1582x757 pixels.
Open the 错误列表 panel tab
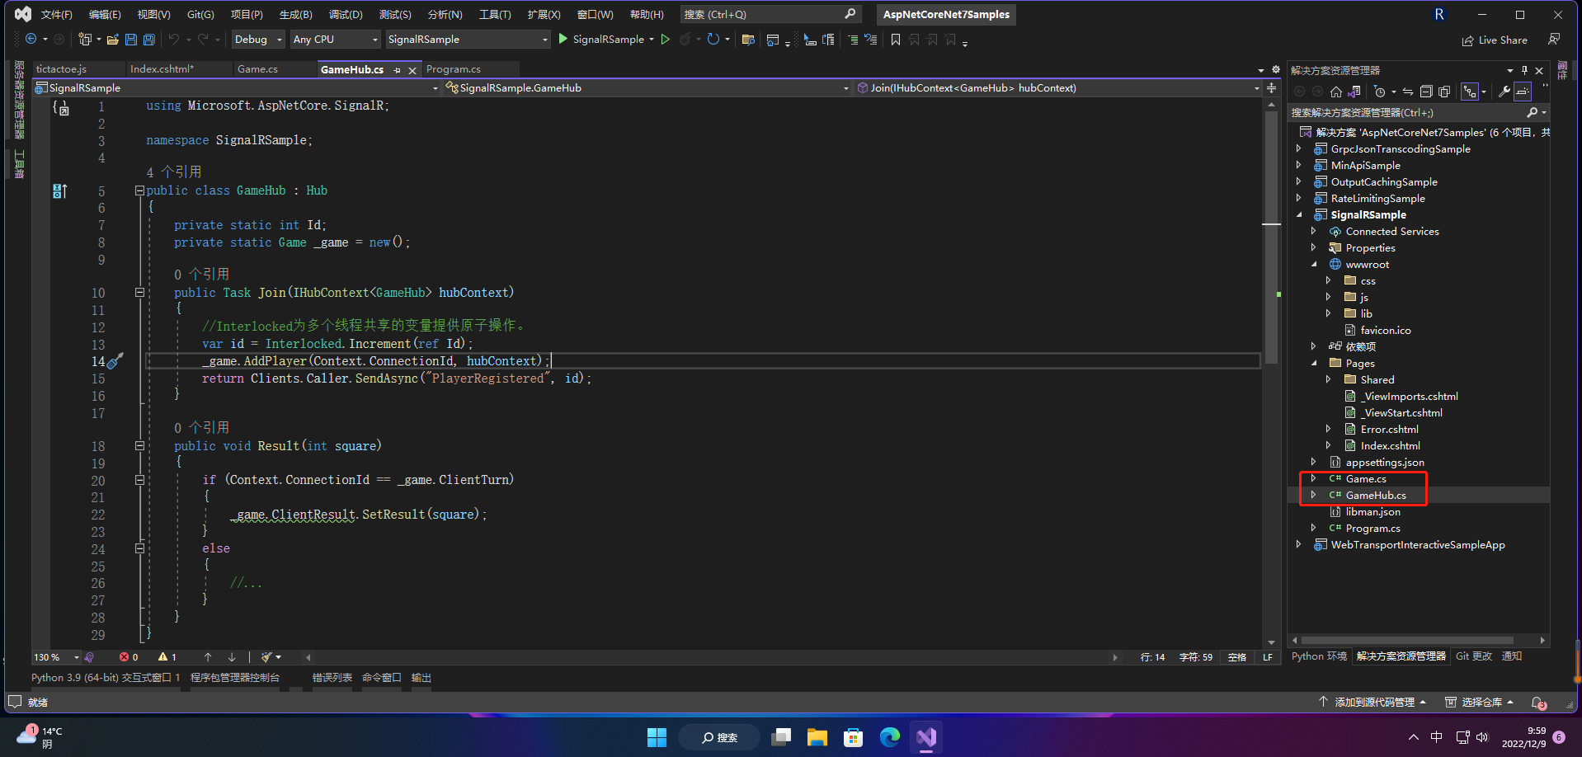pos(332,678)
